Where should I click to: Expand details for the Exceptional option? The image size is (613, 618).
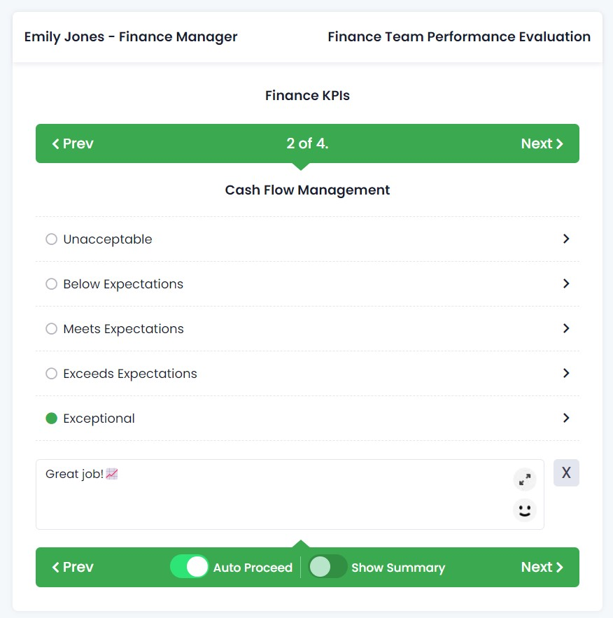point(566,418)
